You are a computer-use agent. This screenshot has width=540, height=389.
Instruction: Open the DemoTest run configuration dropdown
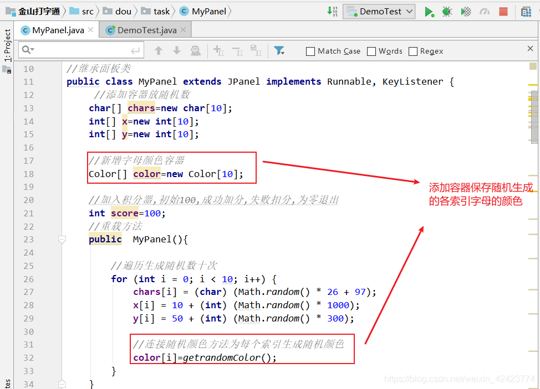coord(379,12)
